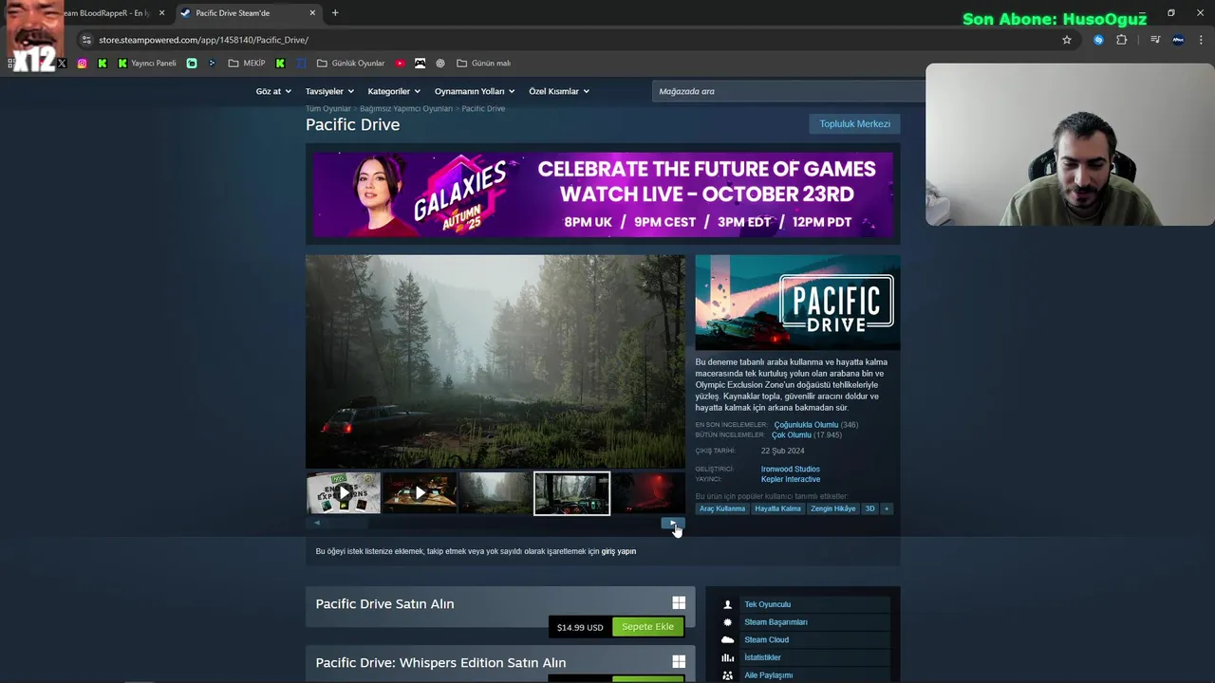This screenshot has width=1215, height=683.
Task: Open Çok Olumlu all reviews link
Action: point(791,435)
